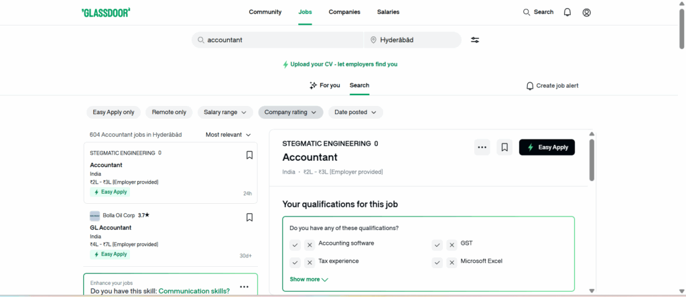Open the Jobs menu

click(305, 12)
